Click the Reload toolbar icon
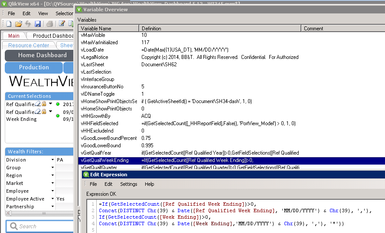Viewport: 385px width, 233px height. click(28, 24)
